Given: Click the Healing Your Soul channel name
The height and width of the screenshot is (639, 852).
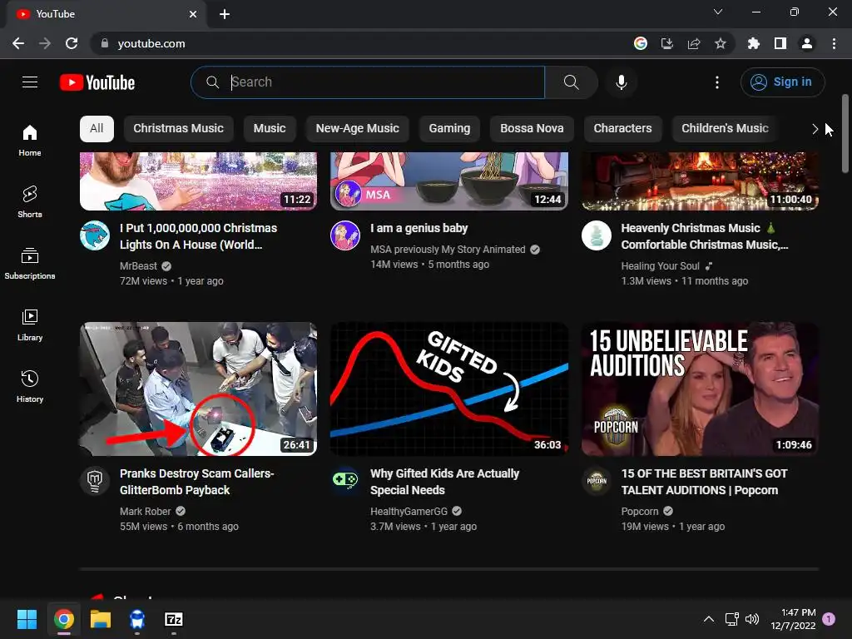Looking at the screenshot, I should tap(660, 266).
